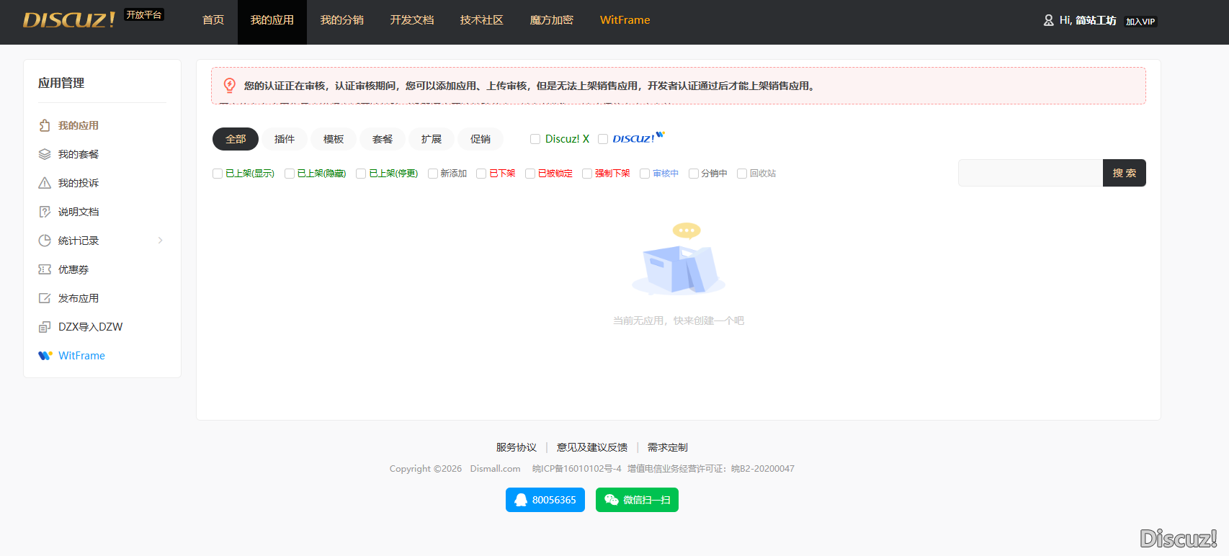Click the user profile icon in header
1229x556 pixels.
pyautogui.click(x=1048, y=21)
